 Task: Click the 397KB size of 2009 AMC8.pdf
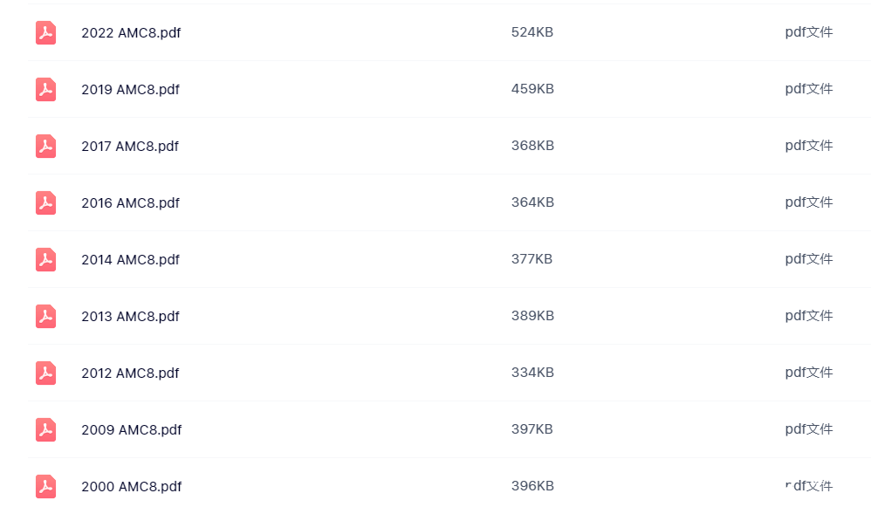pyautogui.click(x=532, y=428)
